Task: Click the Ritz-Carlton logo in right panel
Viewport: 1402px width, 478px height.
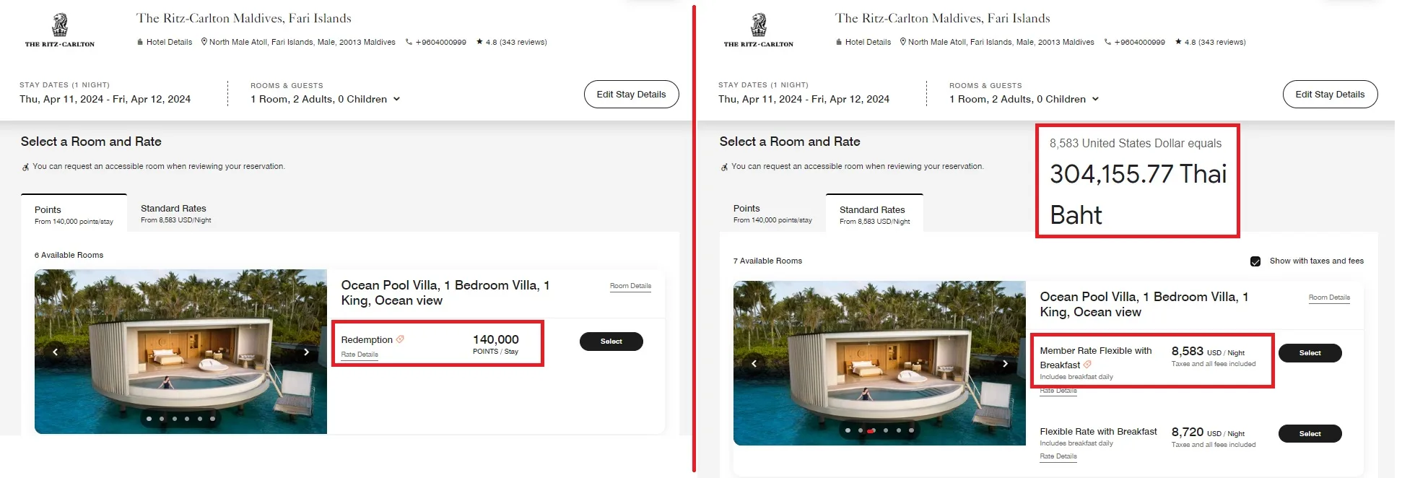Action: point(759,30)
